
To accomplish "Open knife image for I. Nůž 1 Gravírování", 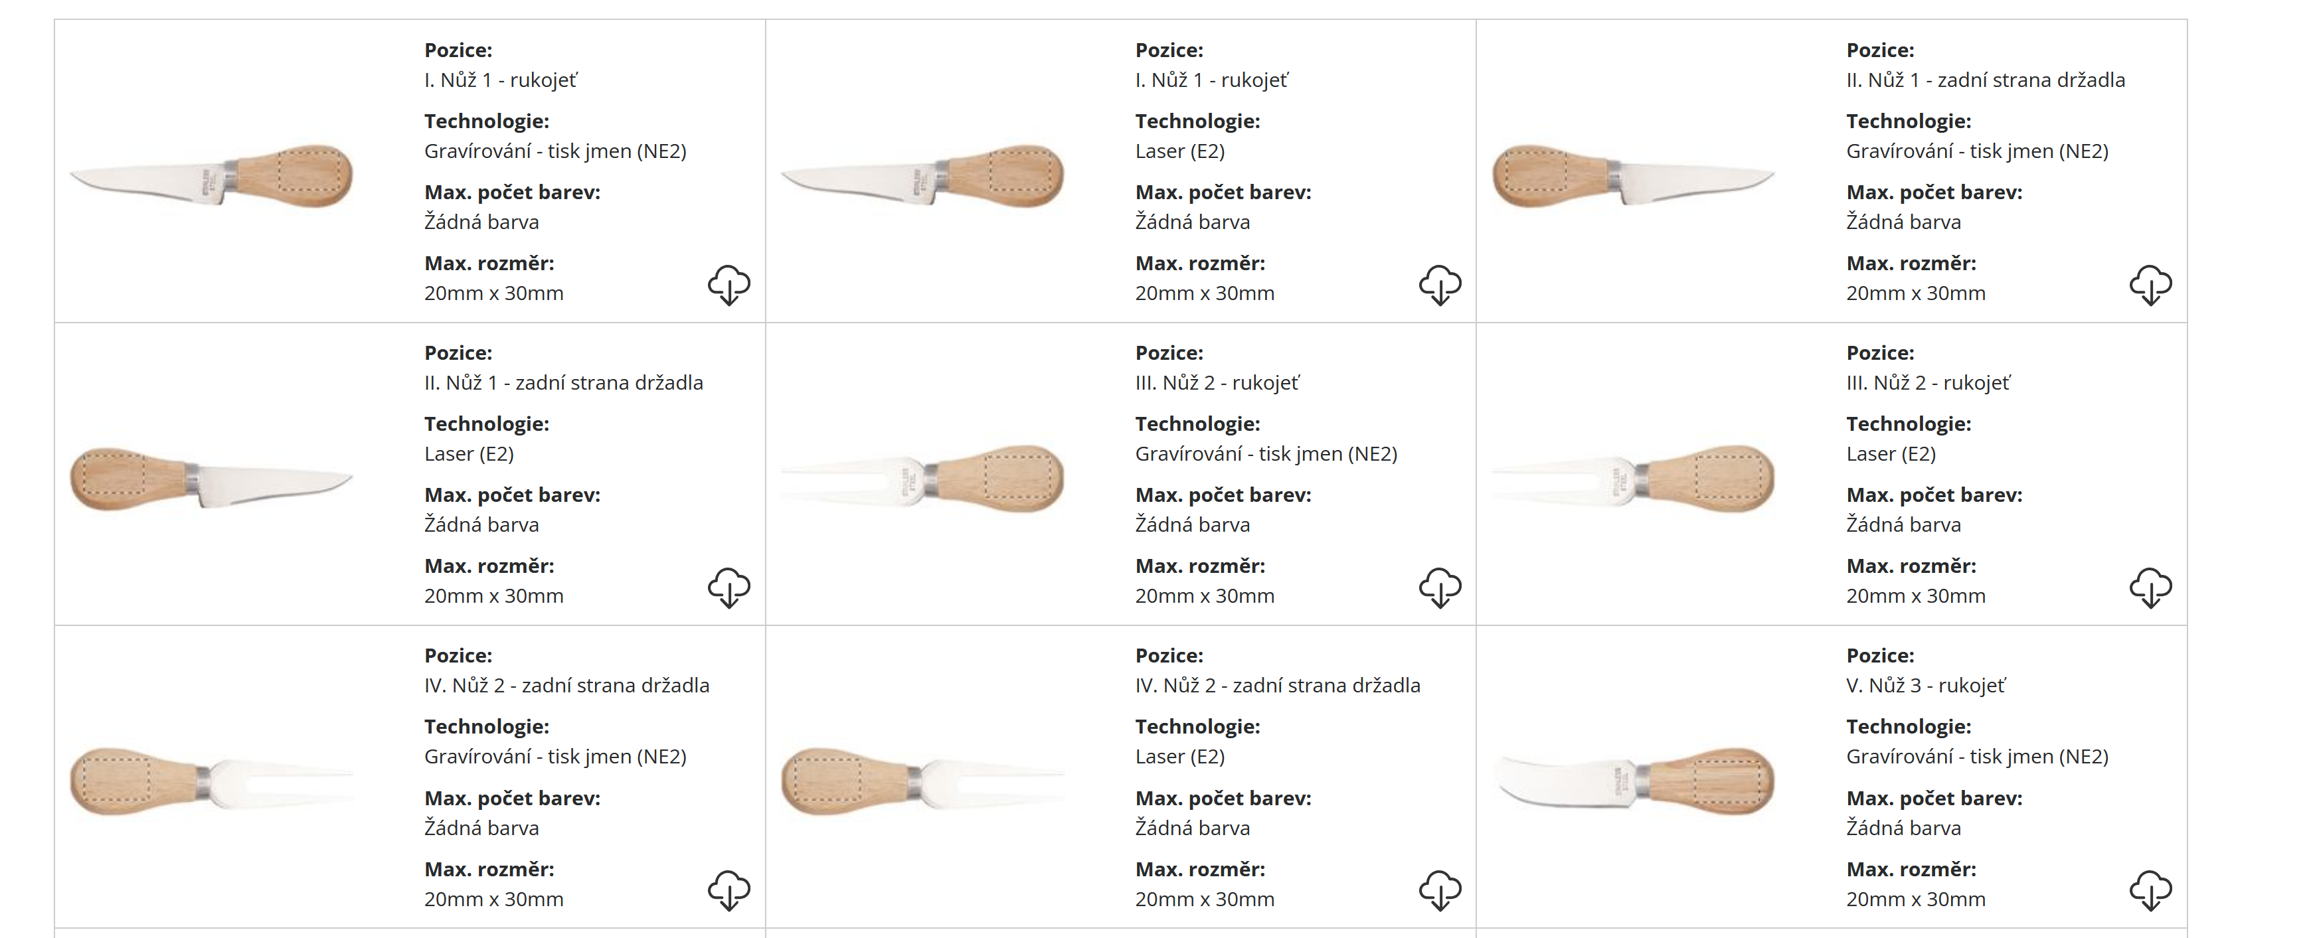I will pyautogui.click(x=212, y=175).
